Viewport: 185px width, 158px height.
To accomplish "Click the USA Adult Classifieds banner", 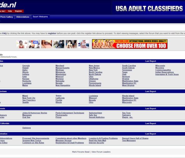I will click(149, 8).
